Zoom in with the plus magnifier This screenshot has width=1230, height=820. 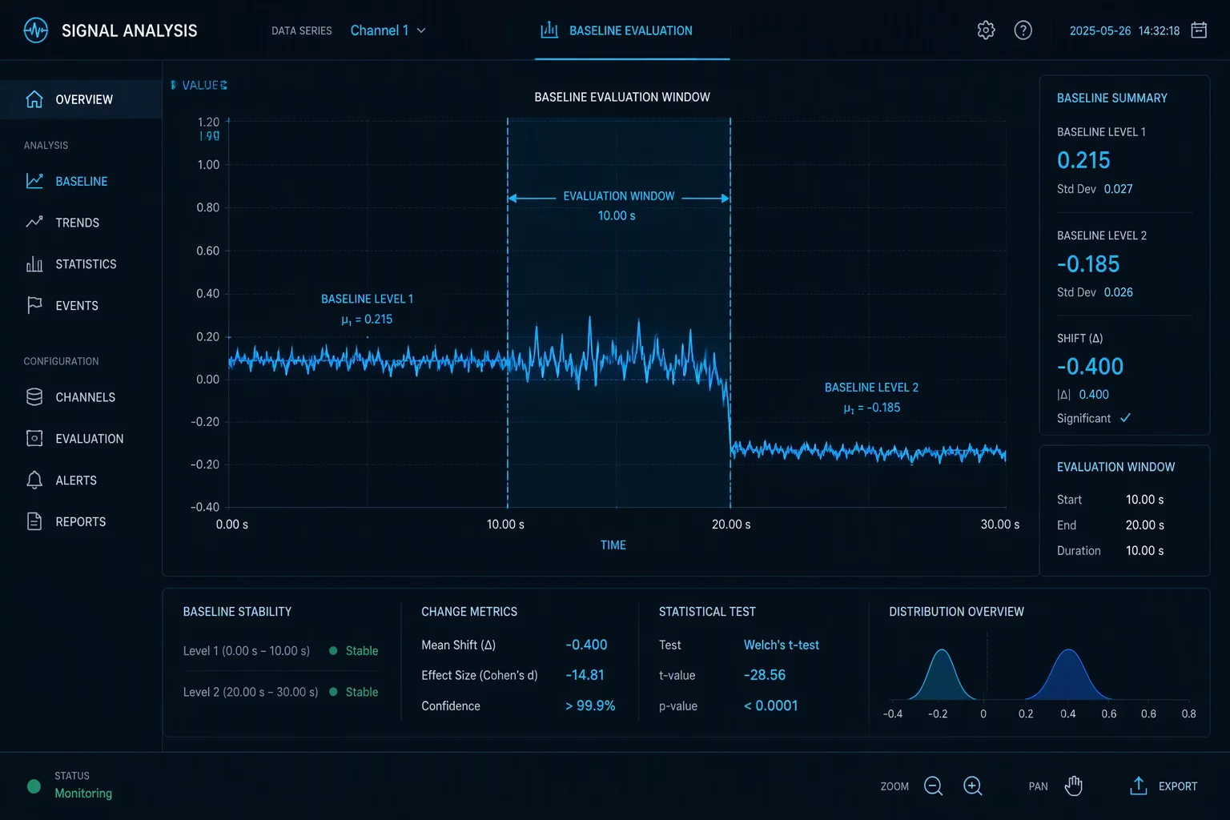[973, 786]
